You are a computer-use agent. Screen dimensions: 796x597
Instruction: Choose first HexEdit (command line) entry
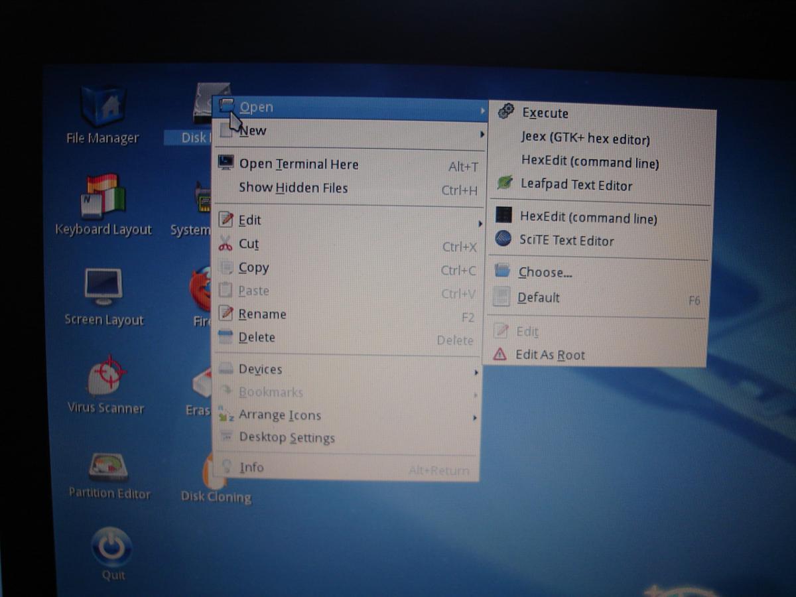tap(602, 162)
